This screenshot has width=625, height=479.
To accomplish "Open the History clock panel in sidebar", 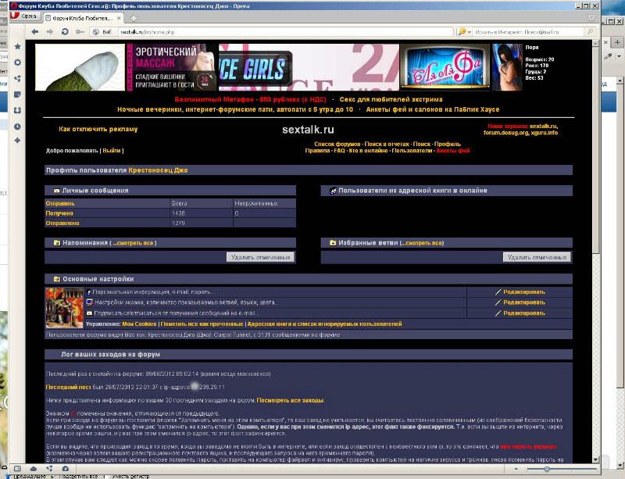I will tap(16, 126).
